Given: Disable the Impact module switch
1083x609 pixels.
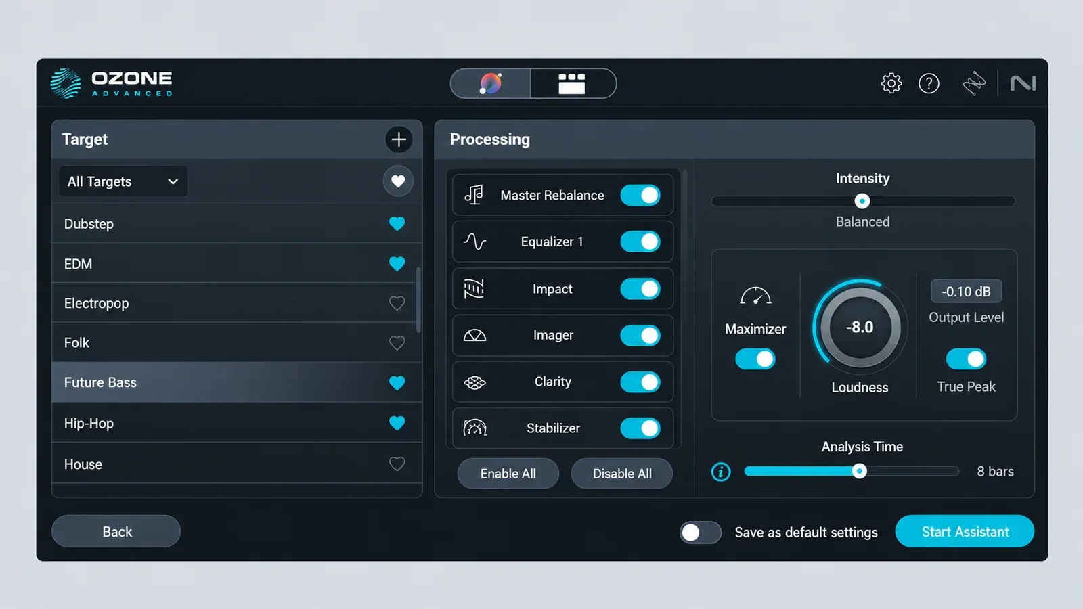Looking at the screenshot, I should tap(640, 289).
